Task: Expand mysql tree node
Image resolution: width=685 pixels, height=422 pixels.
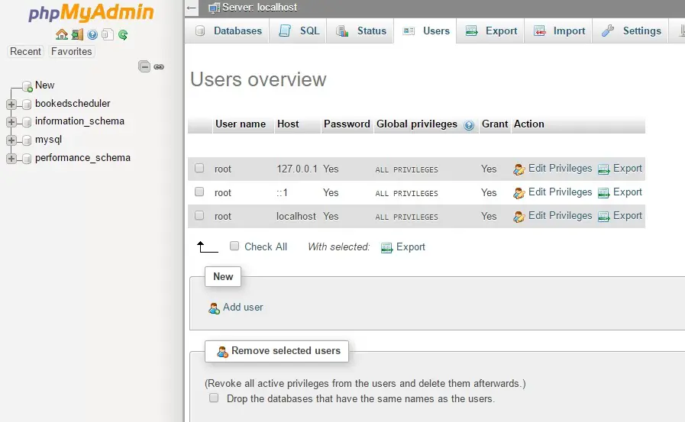Action: pyautogui.click(x=11, y=140)
